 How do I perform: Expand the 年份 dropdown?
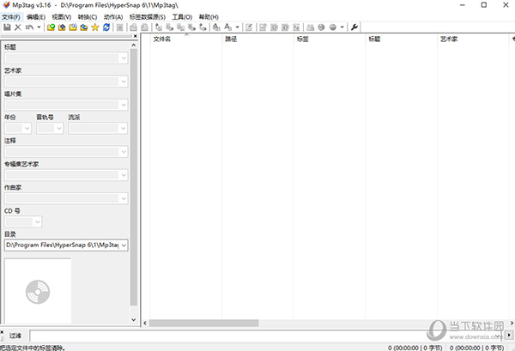click(27, 129)
